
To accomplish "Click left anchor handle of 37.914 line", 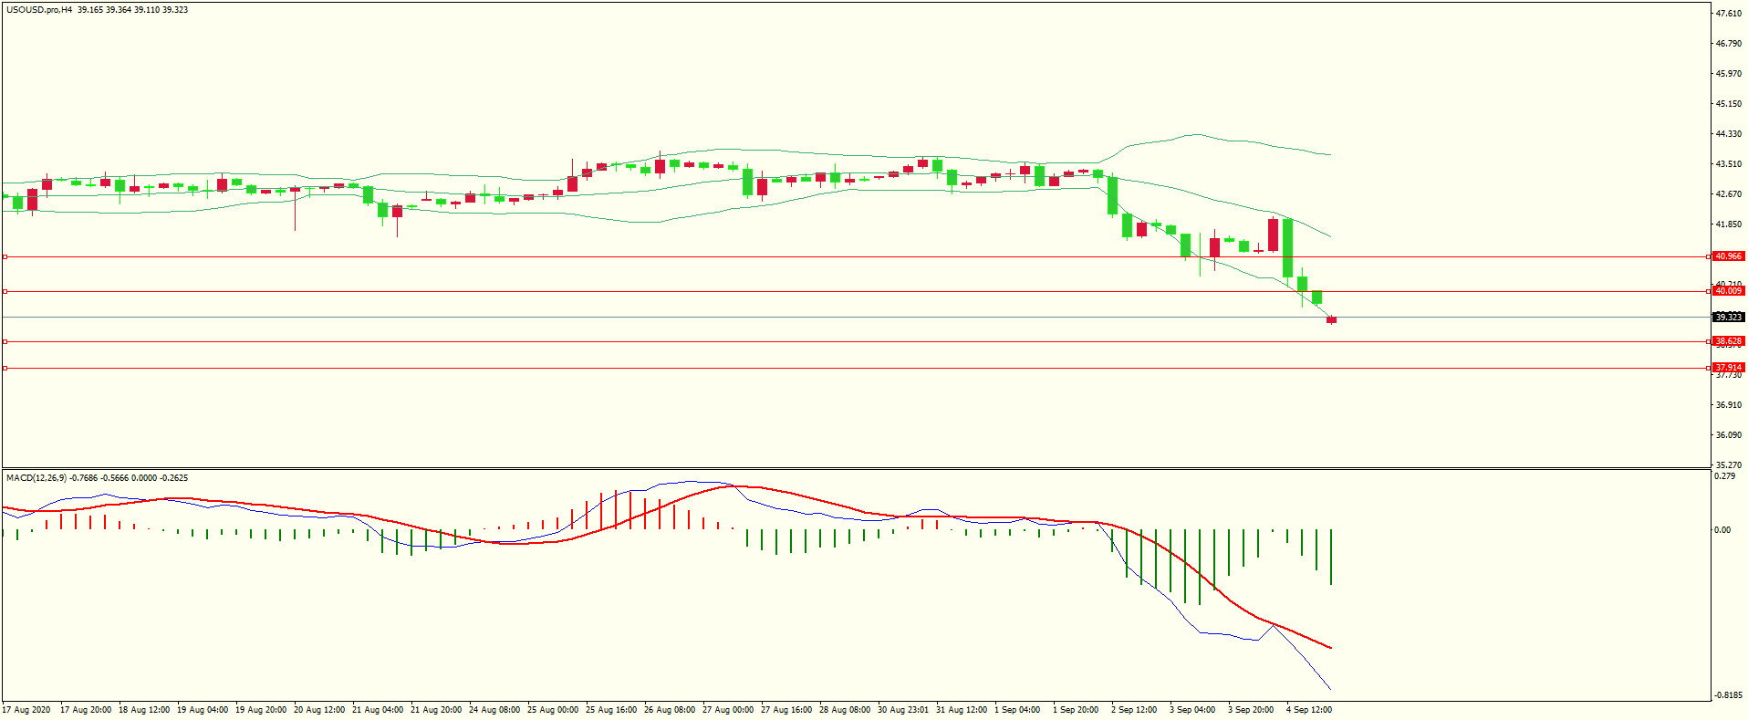I will click(x=5, y=369).
